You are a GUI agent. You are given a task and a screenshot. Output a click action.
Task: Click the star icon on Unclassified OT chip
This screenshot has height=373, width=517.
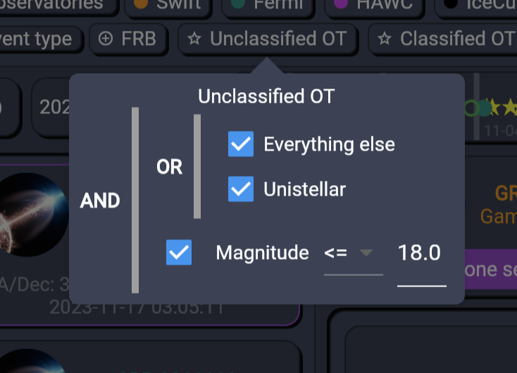194,39
